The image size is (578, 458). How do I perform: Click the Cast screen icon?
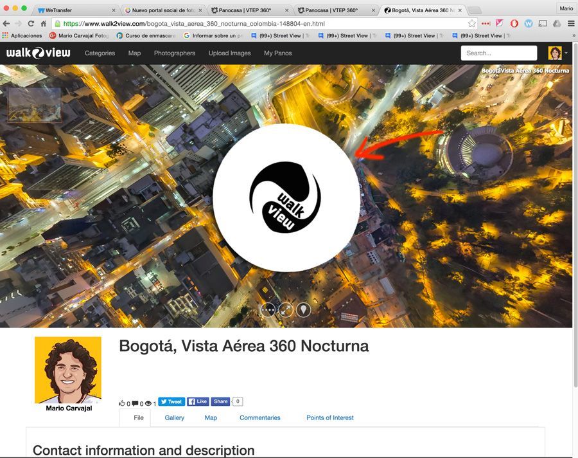(x=543, y=24)
